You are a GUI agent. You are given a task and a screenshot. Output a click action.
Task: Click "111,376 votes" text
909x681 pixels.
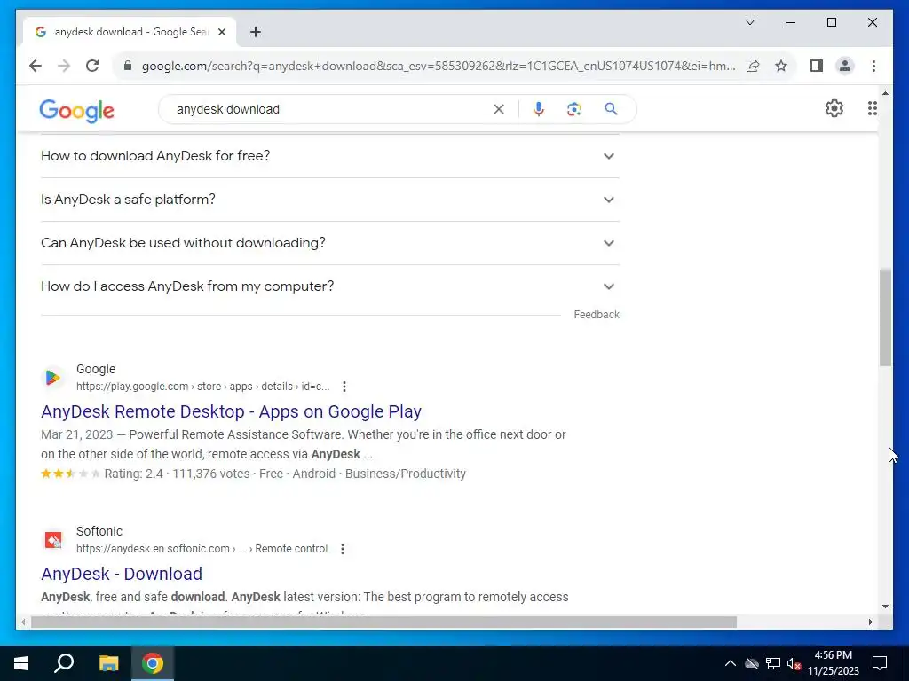click(211, 474)
